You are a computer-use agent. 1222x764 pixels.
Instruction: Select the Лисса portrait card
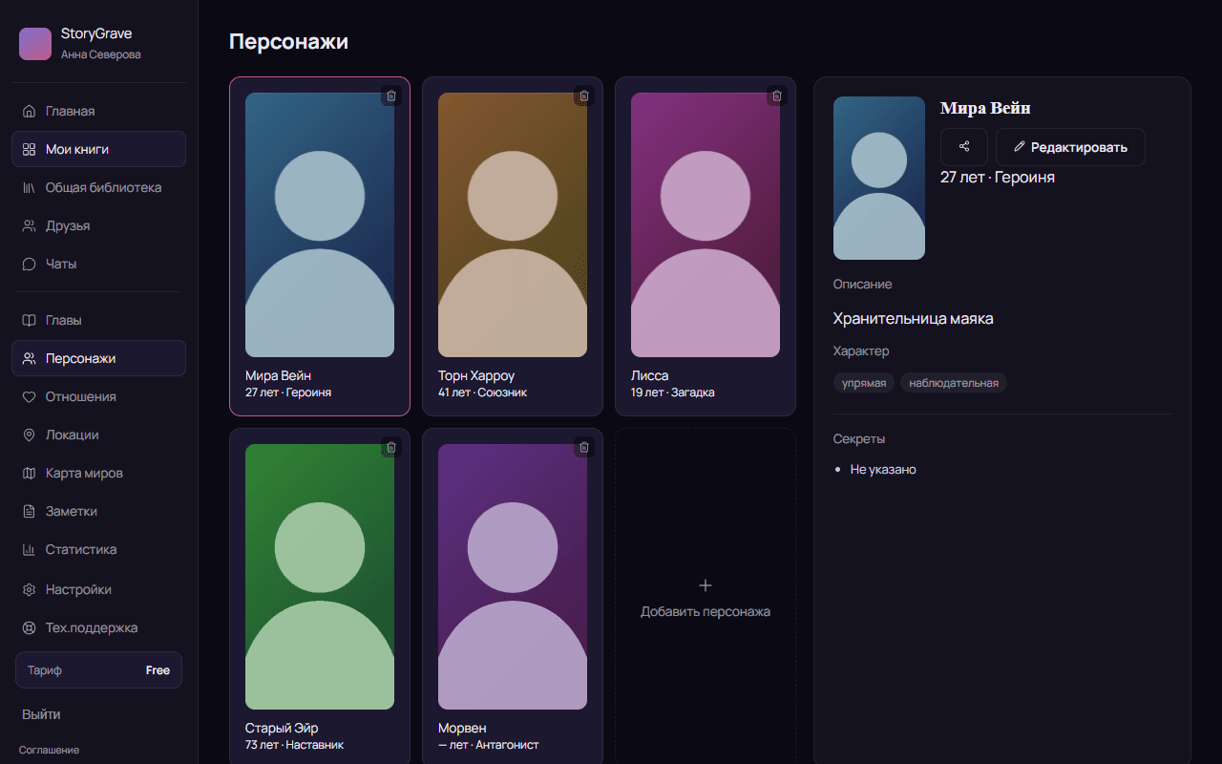pos(706,224)
